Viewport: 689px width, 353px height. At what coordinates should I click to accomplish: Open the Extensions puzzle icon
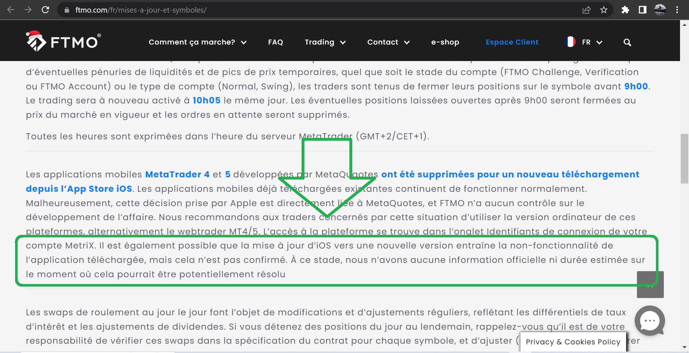[625, 10]
